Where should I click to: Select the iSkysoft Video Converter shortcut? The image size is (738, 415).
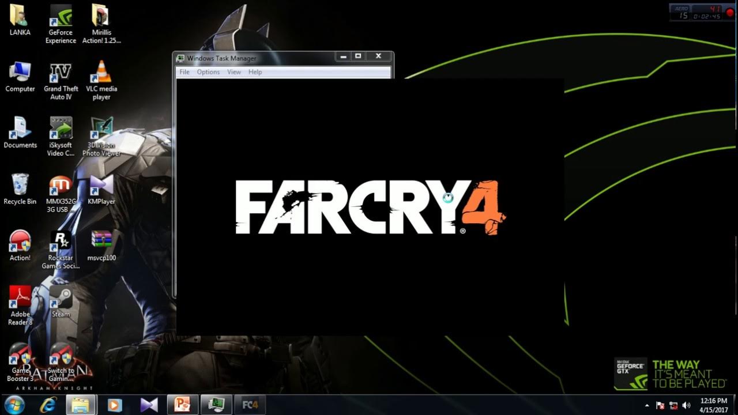[x=61, y=137]
